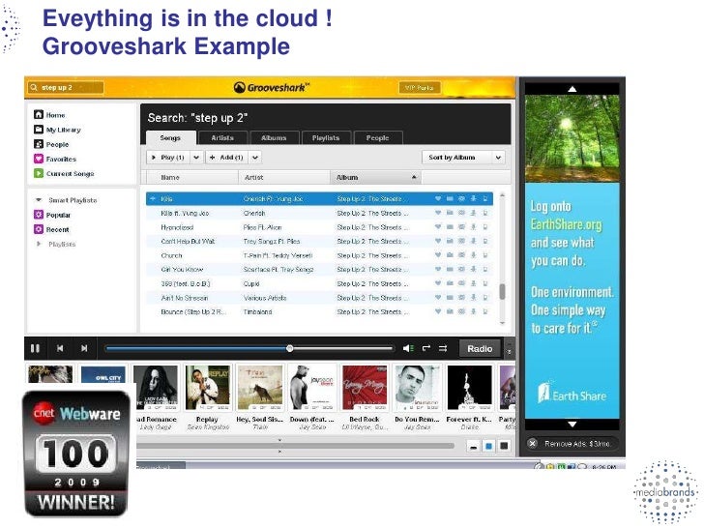
Task: Select the Hey, Soul Sis... thumbnail by Train
Action: click(260, 388)
